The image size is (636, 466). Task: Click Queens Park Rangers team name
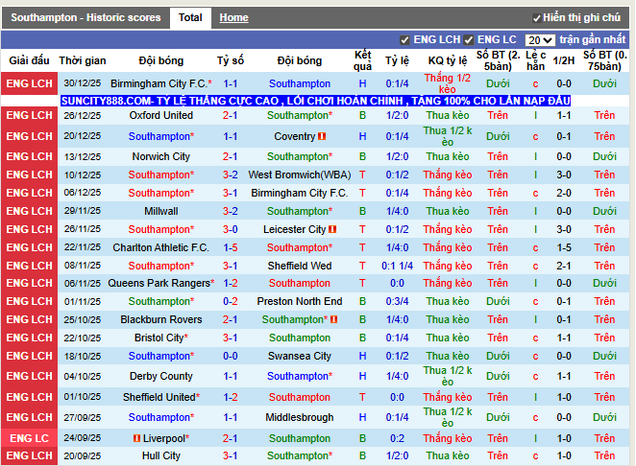pos(159,284)
